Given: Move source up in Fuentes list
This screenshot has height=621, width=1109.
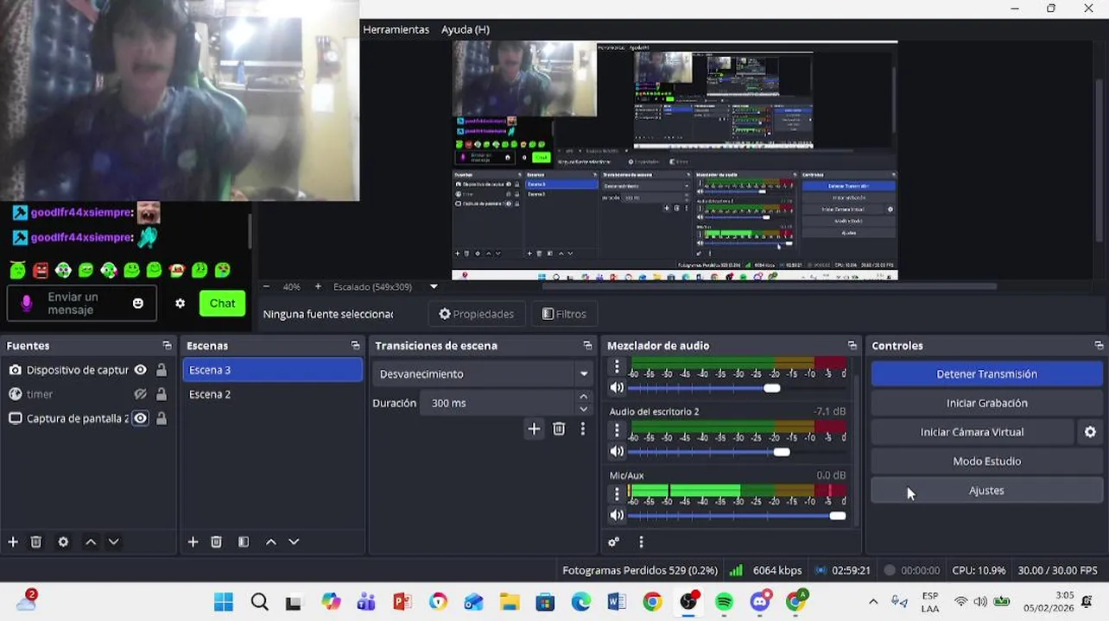Looking at the screenshot, I should pos(91,542).
